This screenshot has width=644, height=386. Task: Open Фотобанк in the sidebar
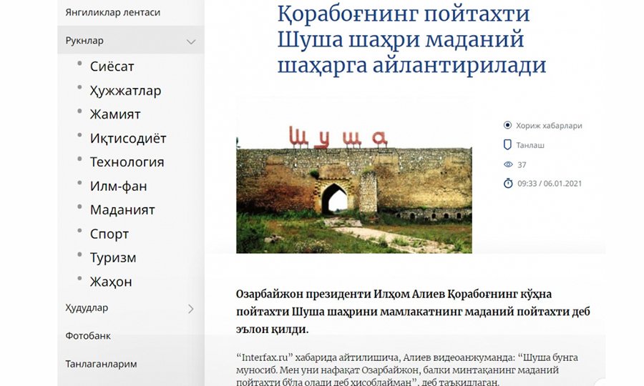pyautogui.click(x=88, y=335)
